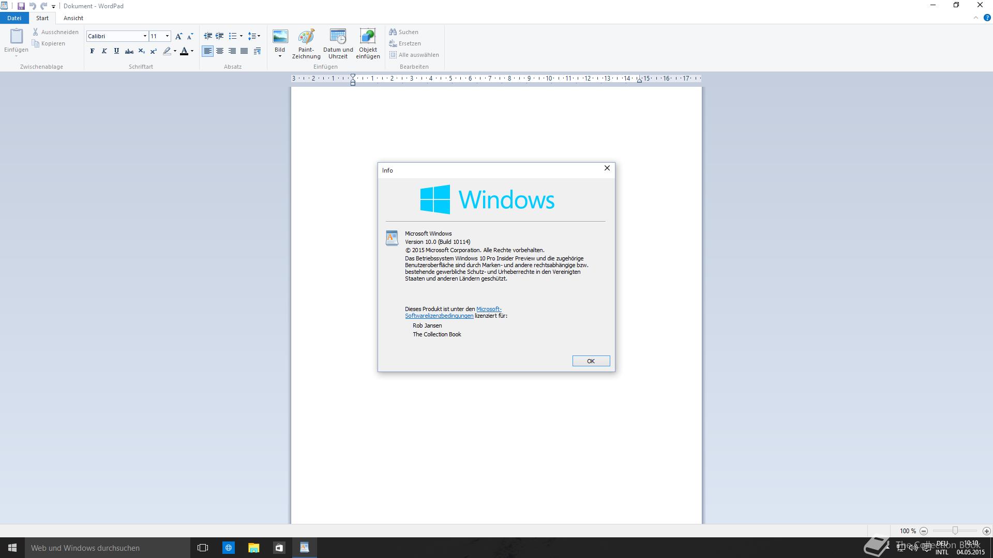Screen dimensions: 993x558
Task: Expand the line spacing options arrow
Action: point(259,36)
